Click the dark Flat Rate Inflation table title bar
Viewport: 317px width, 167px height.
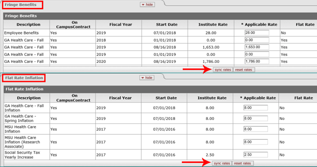click(160, 89)
